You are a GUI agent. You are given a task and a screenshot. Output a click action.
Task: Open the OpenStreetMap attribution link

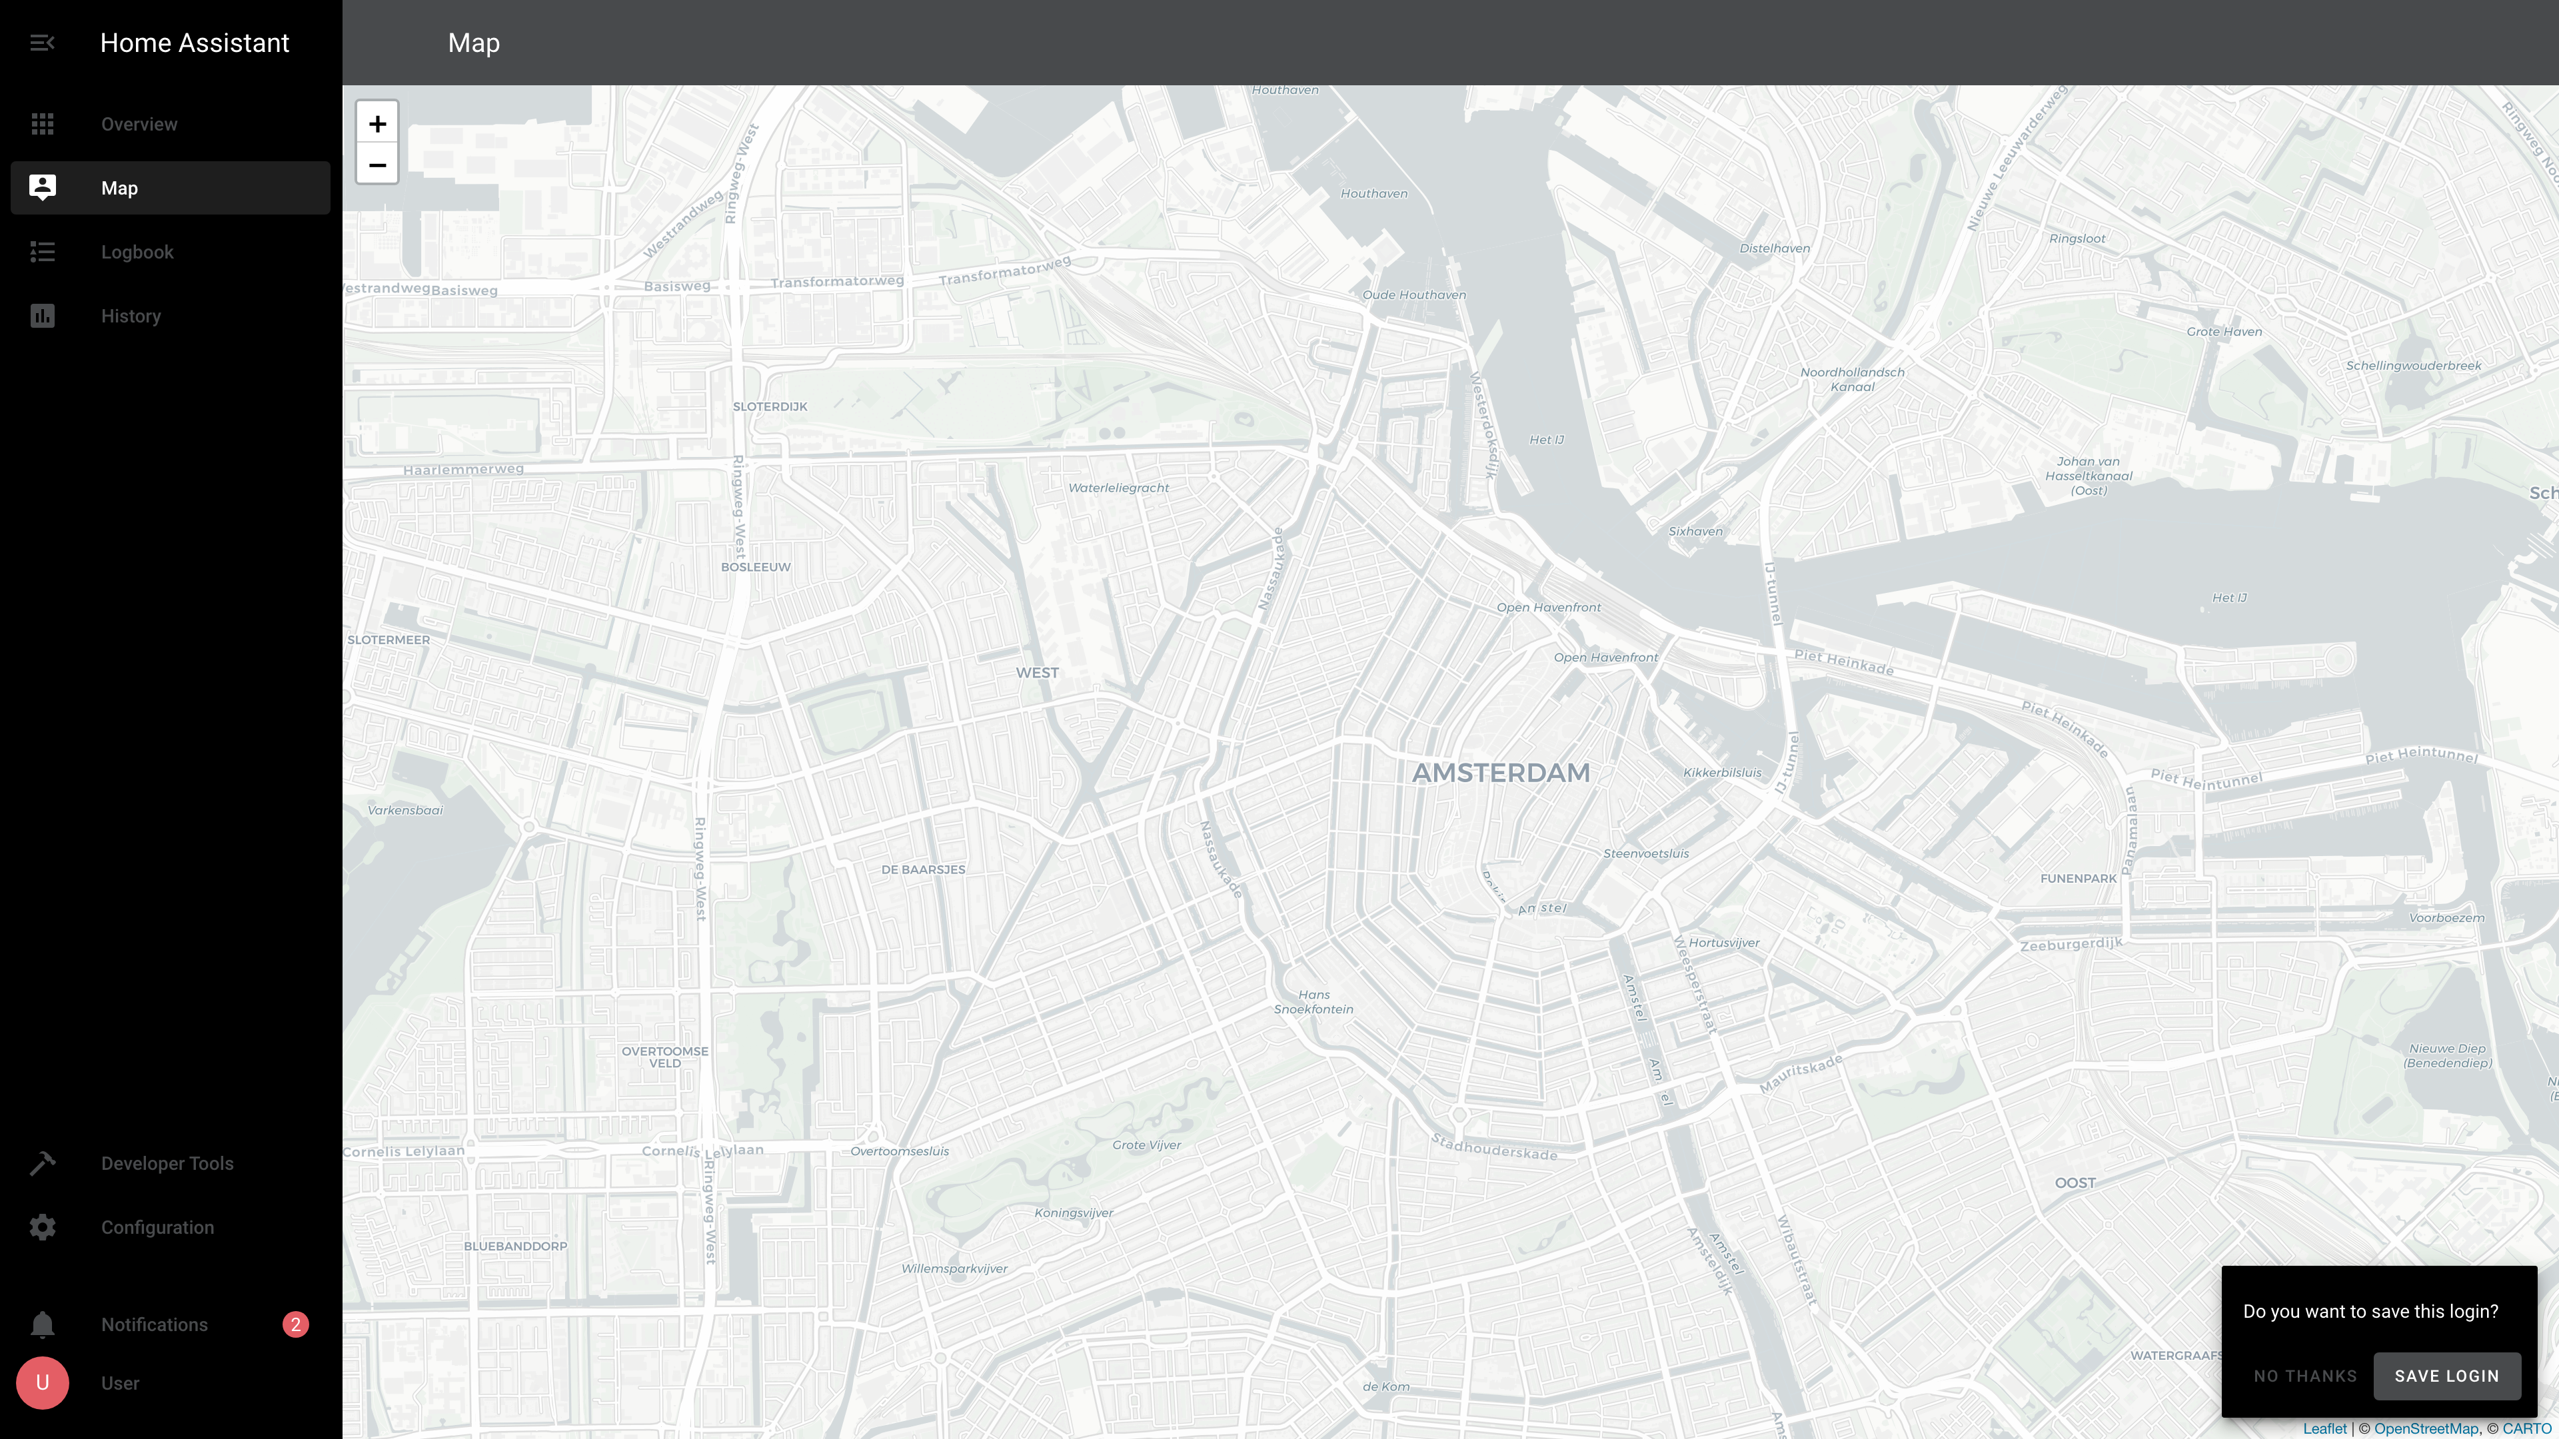[x=2426, y=1428]
